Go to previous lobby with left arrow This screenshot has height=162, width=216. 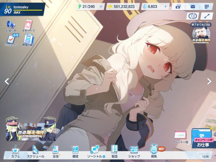coord(7,81)
